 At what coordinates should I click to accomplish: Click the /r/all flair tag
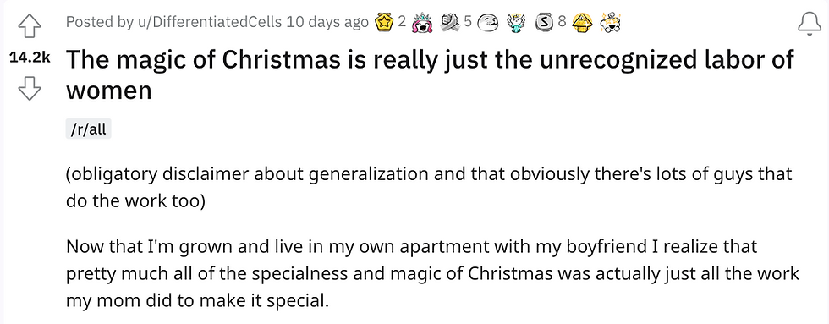click(88, 129)
